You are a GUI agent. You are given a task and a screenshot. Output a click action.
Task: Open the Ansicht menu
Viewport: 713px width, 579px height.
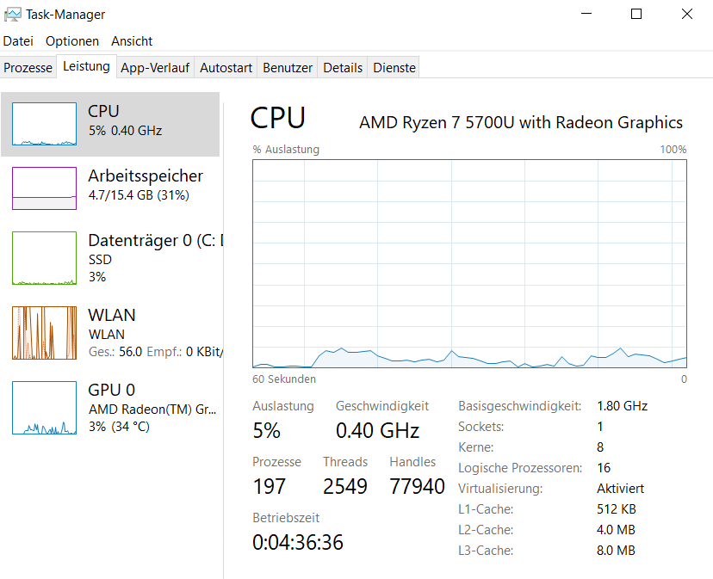coord(132,41)
